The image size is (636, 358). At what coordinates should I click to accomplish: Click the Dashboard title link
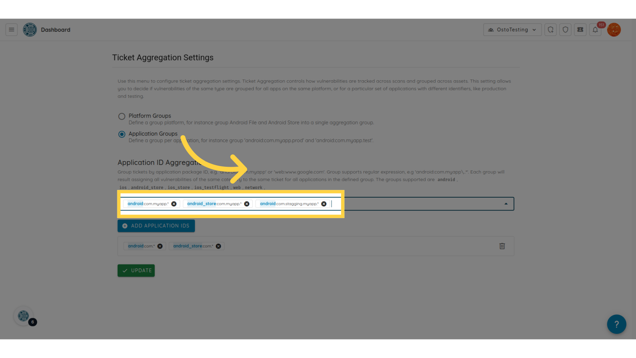tap(55, 30)
